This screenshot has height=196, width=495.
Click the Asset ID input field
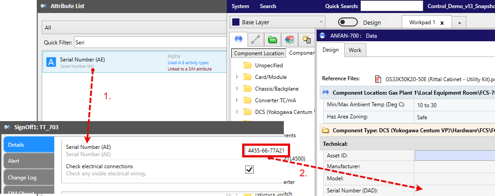[x=455, y=155]
